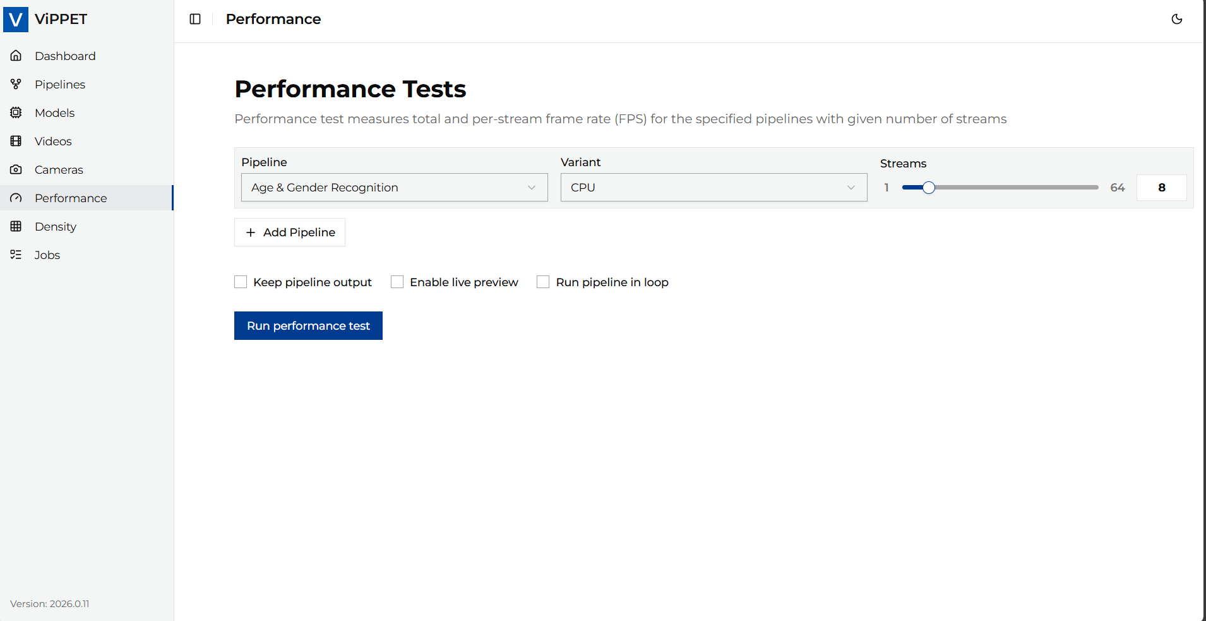Screen dimensions: 1206x621
Task: Open the Pipeline dropdown
Action: [394, 188]
